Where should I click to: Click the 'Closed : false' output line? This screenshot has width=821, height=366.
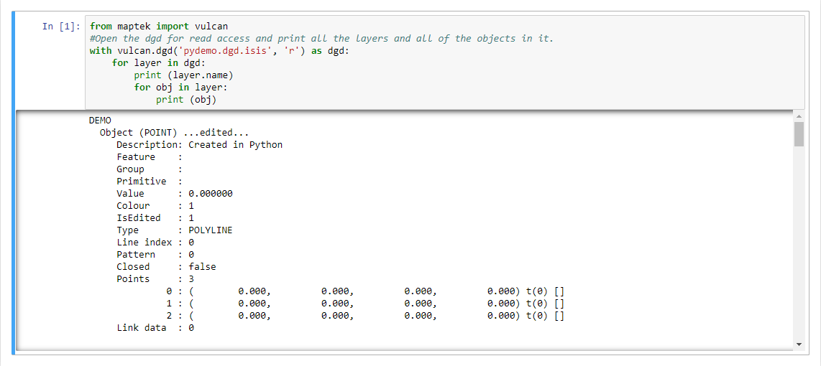coord(166,267)
